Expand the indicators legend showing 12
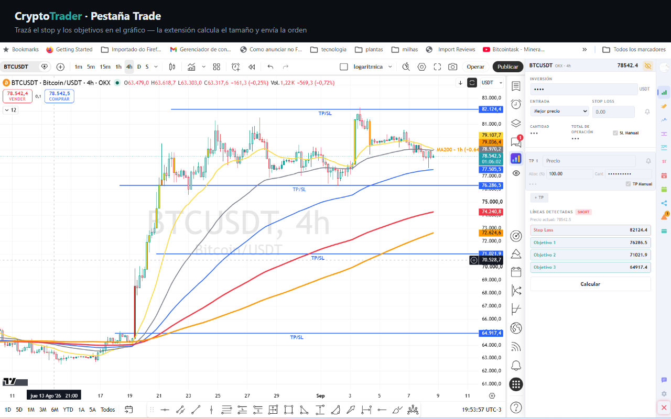The image size is (671, 419). point(10,110)
